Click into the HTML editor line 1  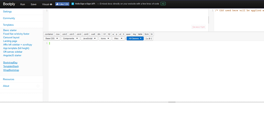coord(156,43)
